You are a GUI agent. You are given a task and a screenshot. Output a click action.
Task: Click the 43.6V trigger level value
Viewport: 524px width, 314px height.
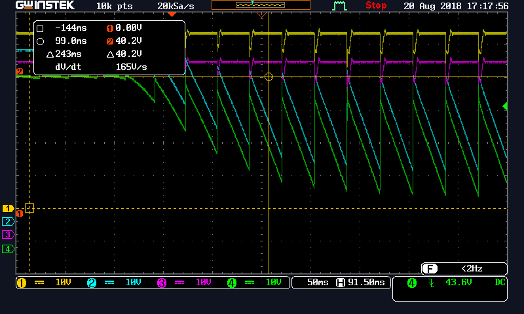tap(458, 283)
